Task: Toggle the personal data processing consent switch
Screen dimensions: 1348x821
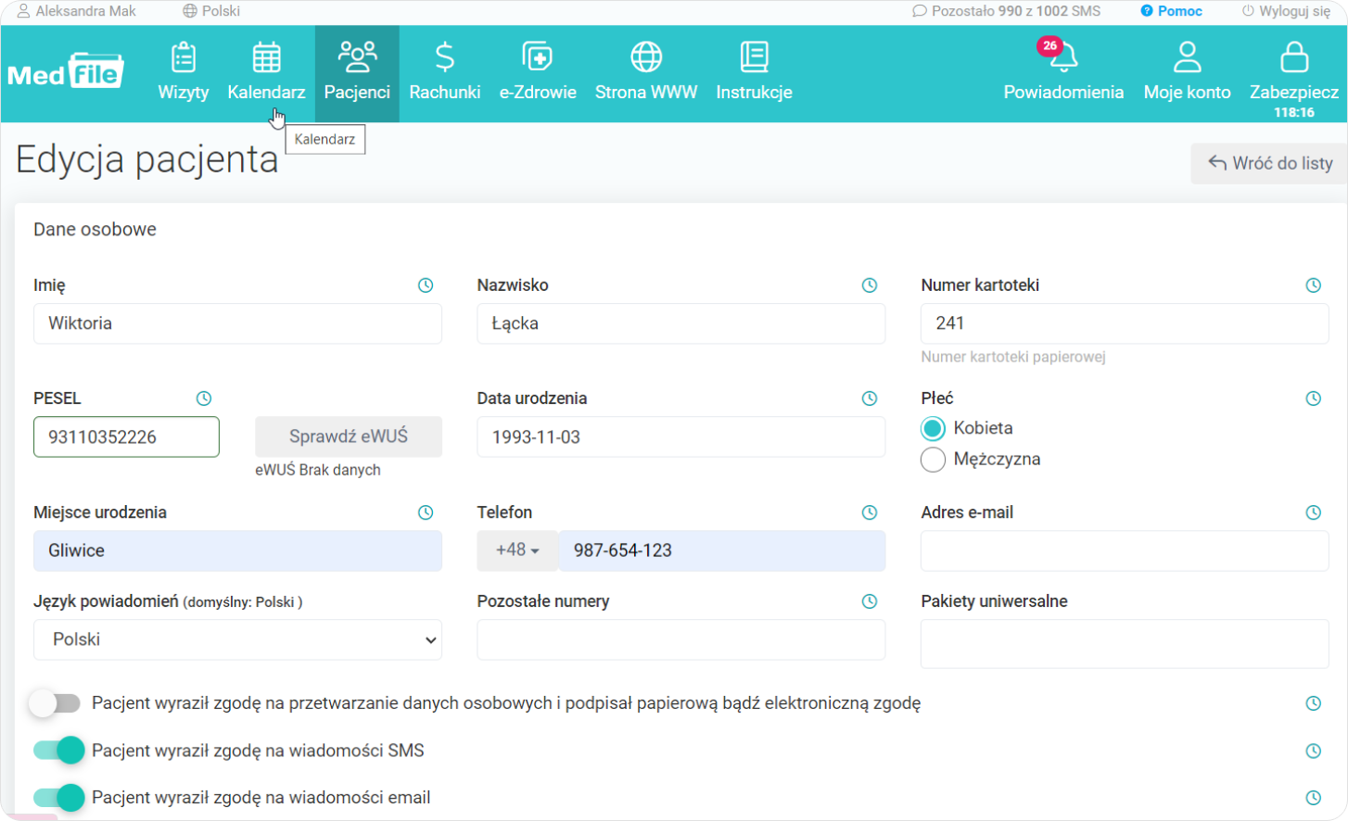Action: [55, 703]
